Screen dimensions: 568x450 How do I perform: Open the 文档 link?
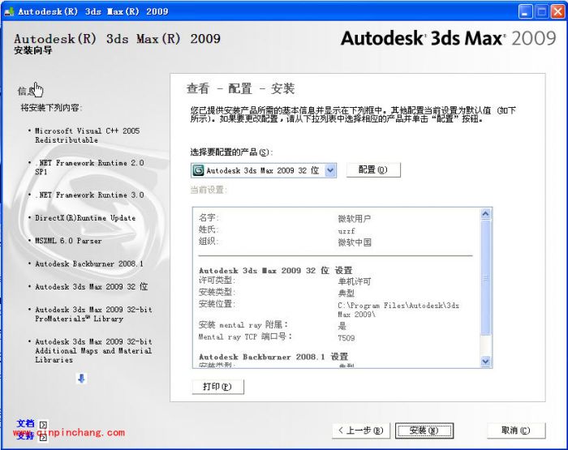coord(26,423)
